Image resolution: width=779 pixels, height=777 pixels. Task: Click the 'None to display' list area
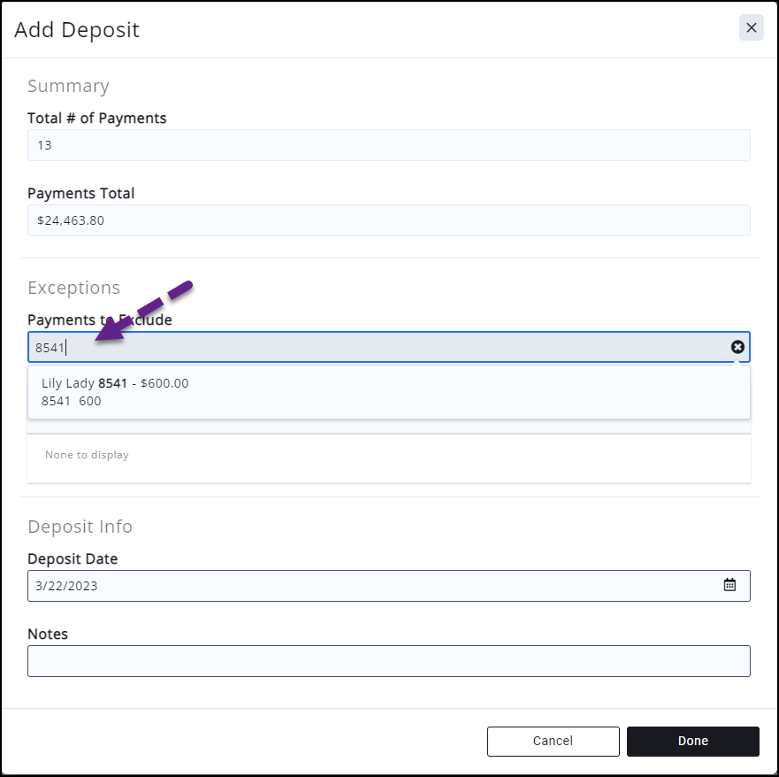(388, 458)
